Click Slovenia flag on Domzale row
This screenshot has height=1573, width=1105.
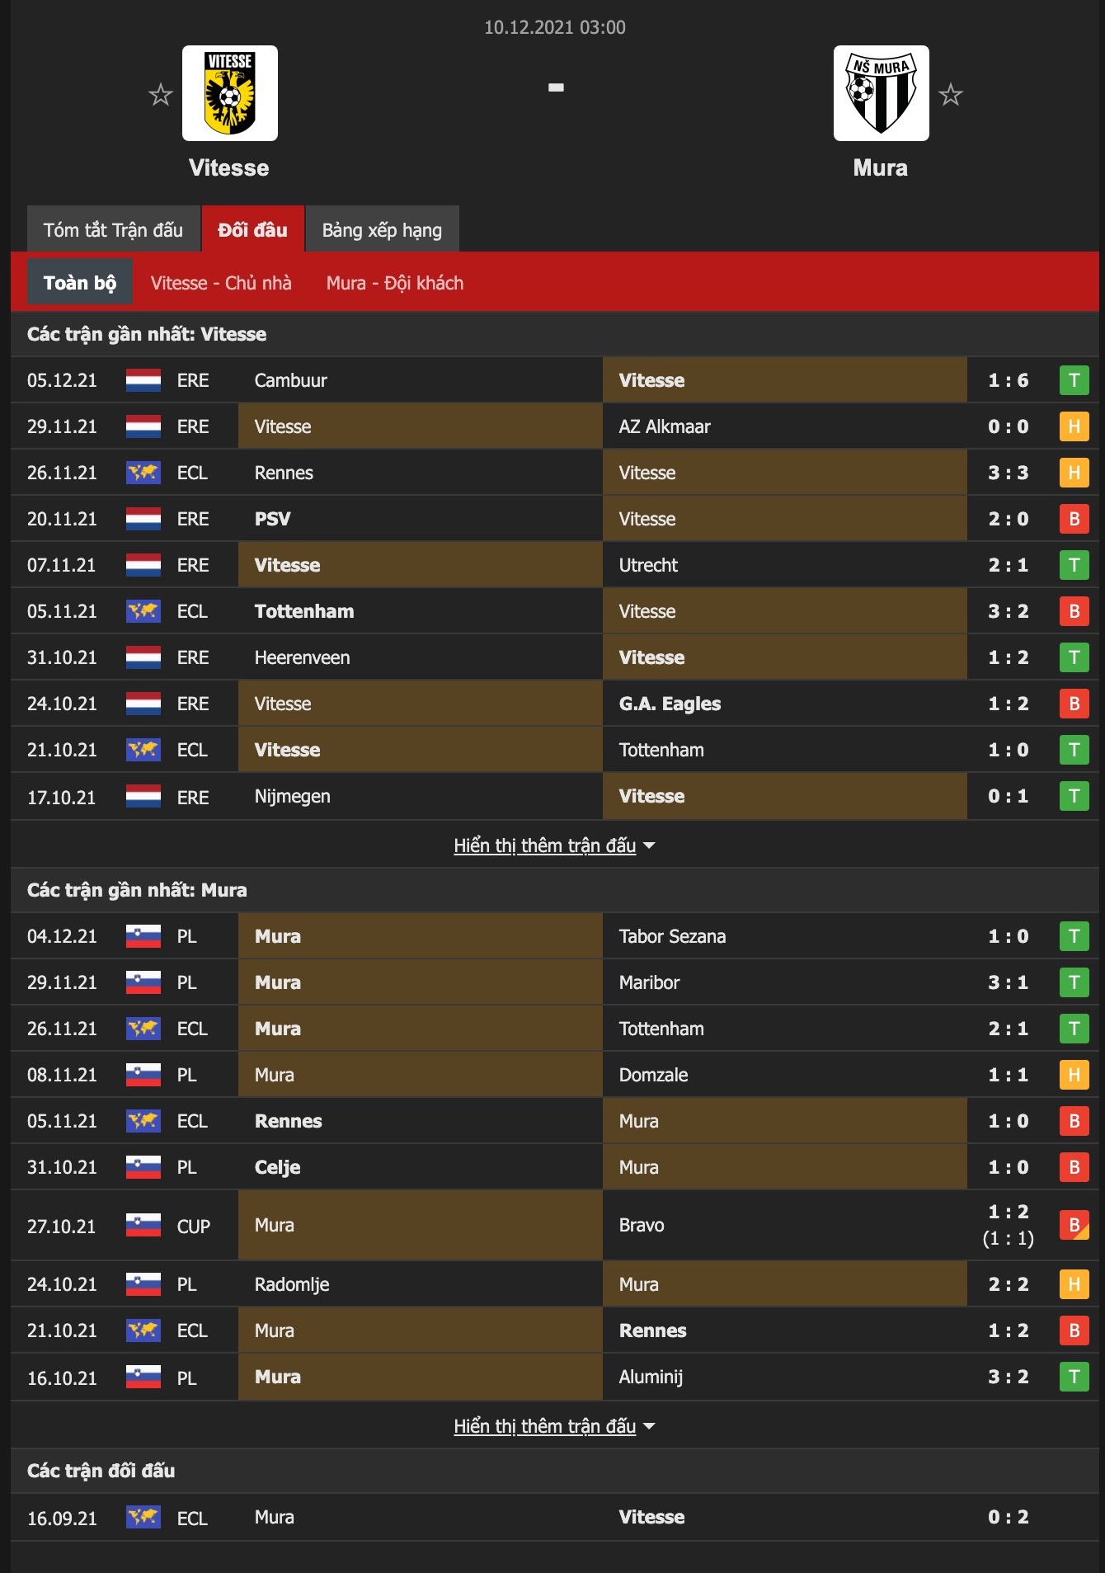coord(143,1075)
